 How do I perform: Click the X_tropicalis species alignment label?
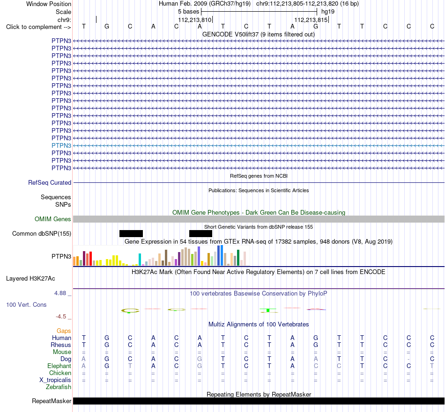pos(55,380)
